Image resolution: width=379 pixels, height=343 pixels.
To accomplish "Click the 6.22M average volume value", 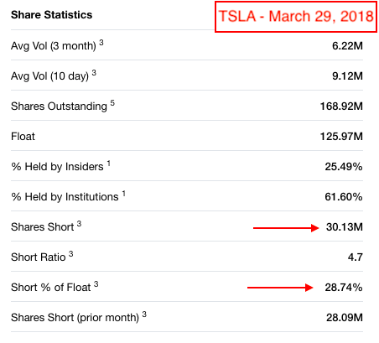I will [x=347, y=46].
